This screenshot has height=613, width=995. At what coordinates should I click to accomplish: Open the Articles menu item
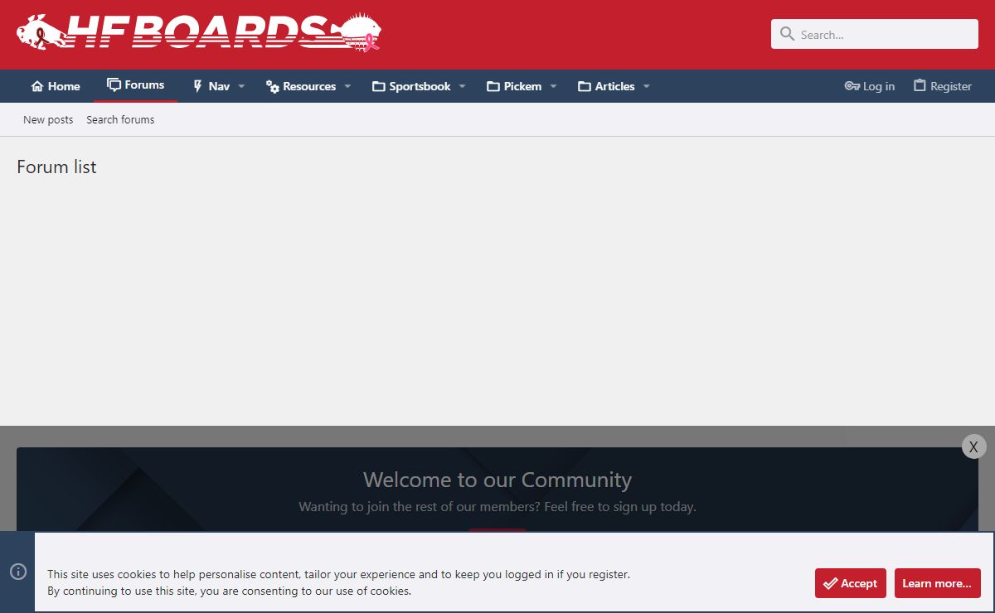tap(606, 86)
